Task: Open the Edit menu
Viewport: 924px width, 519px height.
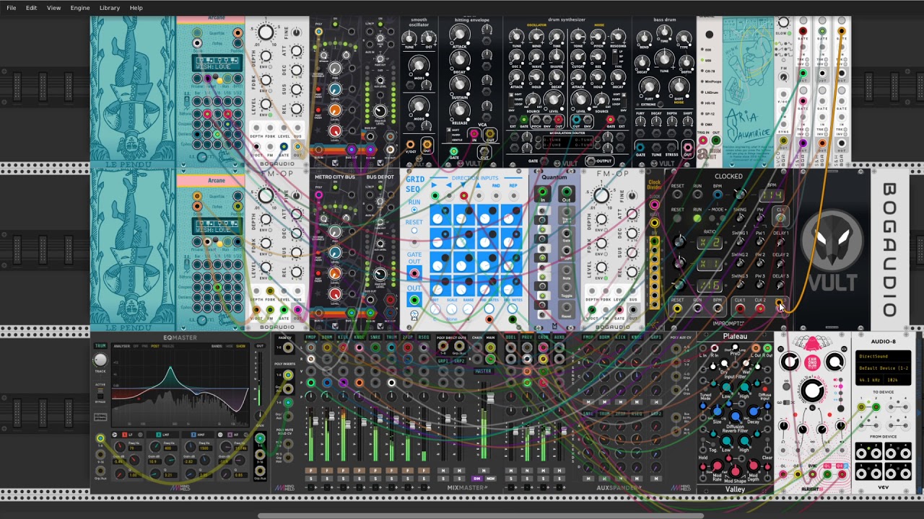Action: coord(31,8)
